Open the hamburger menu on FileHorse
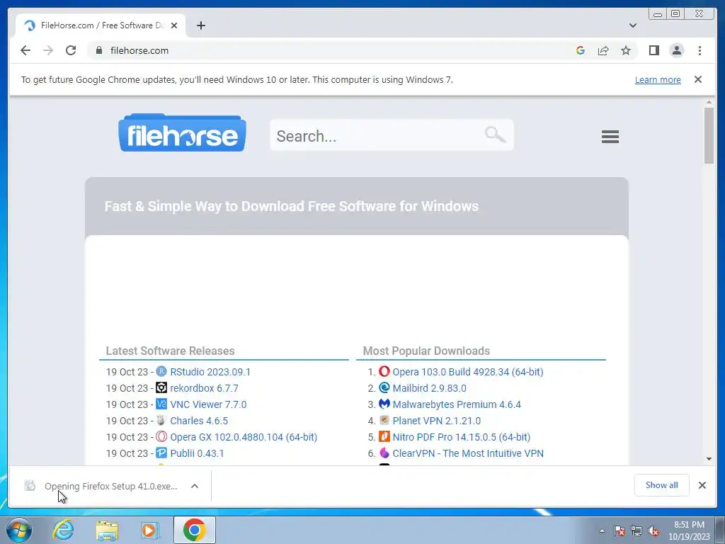 (x=610, y=137)
